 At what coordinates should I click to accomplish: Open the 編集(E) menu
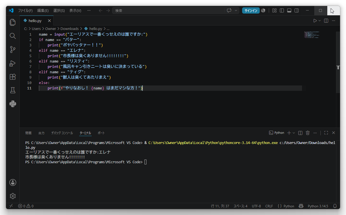coord(43,10)
